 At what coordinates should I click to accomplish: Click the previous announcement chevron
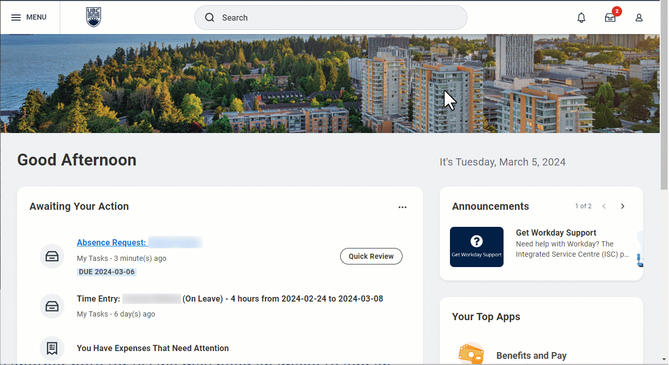click(604, 206)
